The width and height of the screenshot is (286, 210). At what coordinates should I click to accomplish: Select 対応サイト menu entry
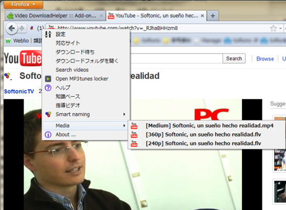coord(86,43)
